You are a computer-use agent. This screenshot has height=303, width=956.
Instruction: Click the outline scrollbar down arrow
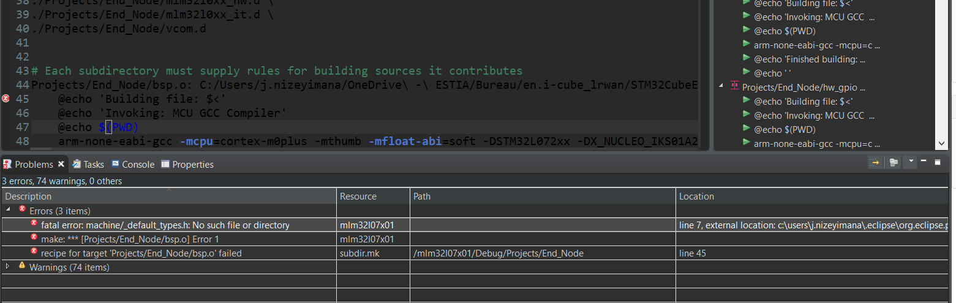tap(942, 143)
